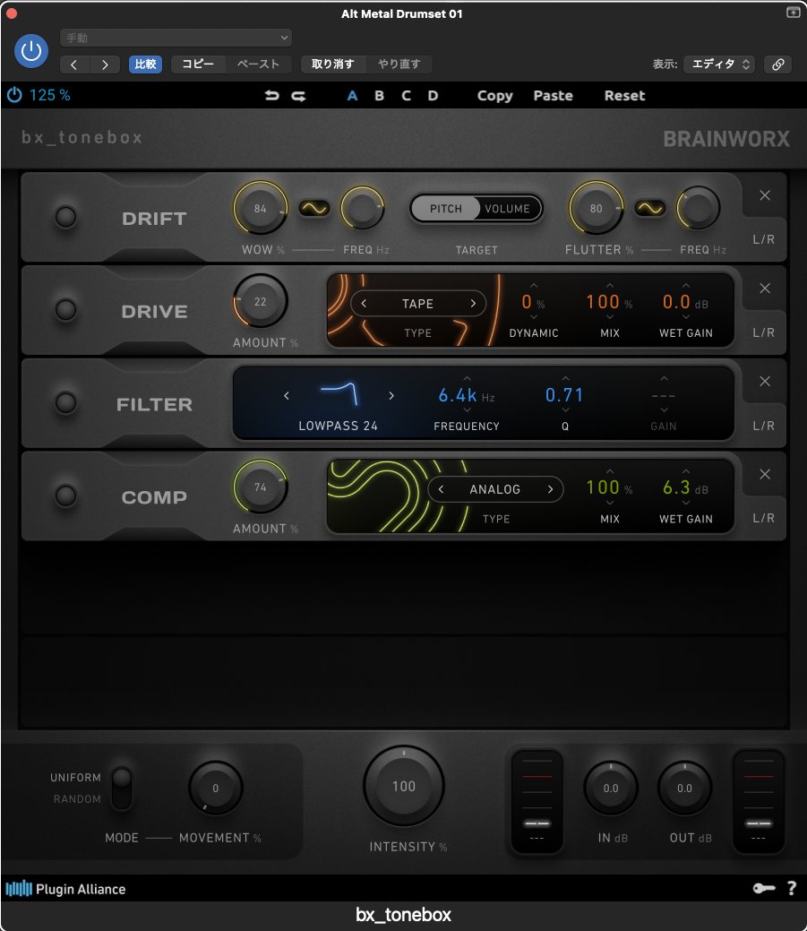Switch to settings slot C

406,96
